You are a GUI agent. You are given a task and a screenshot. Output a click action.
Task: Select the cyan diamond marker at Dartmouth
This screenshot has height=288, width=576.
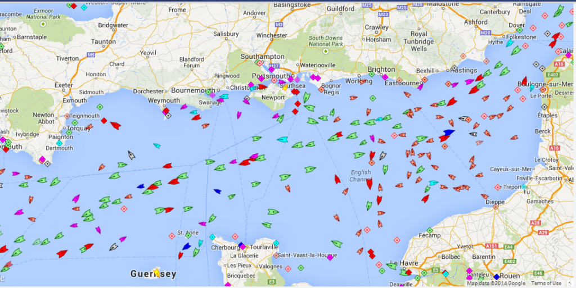tap(59, 143)
